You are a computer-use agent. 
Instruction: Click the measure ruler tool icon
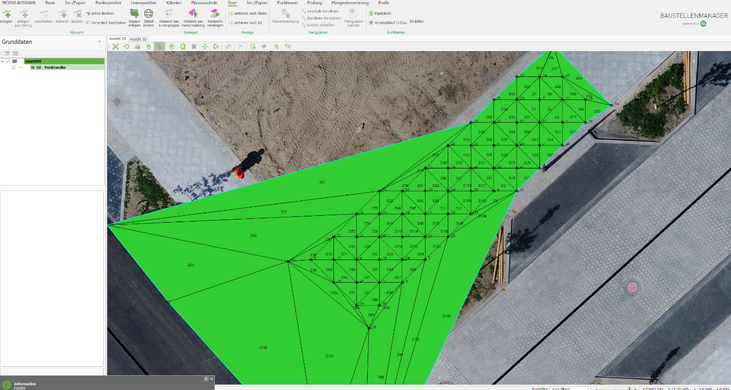[228, 46]
